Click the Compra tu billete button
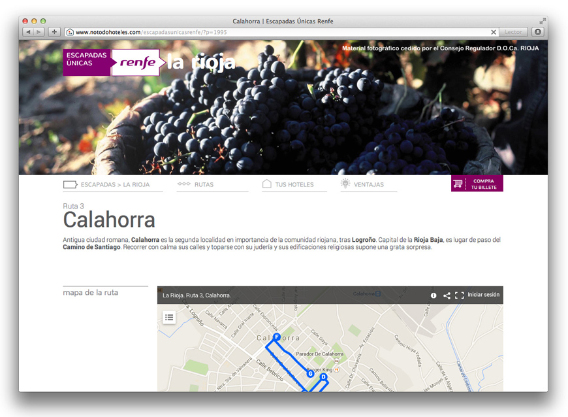Screen dimensions: 568x417 [x=477, y=184]
